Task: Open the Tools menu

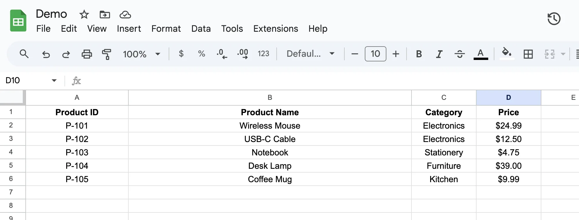Action: coord(232,29)
